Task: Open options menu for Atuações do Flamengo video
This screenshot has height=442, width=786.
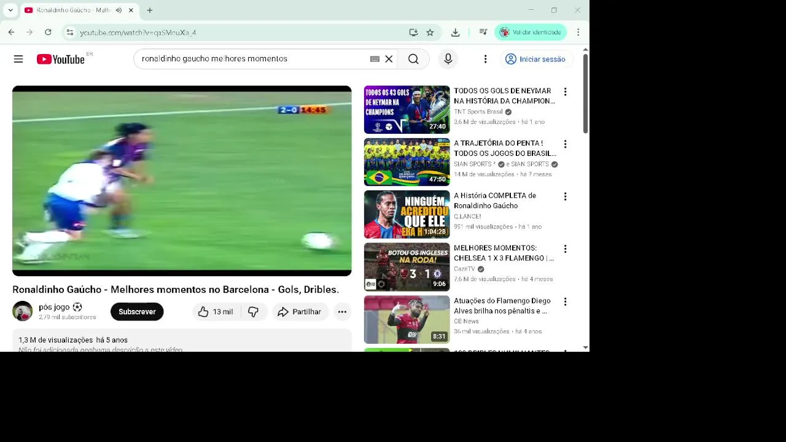Action: pos(565,302)
